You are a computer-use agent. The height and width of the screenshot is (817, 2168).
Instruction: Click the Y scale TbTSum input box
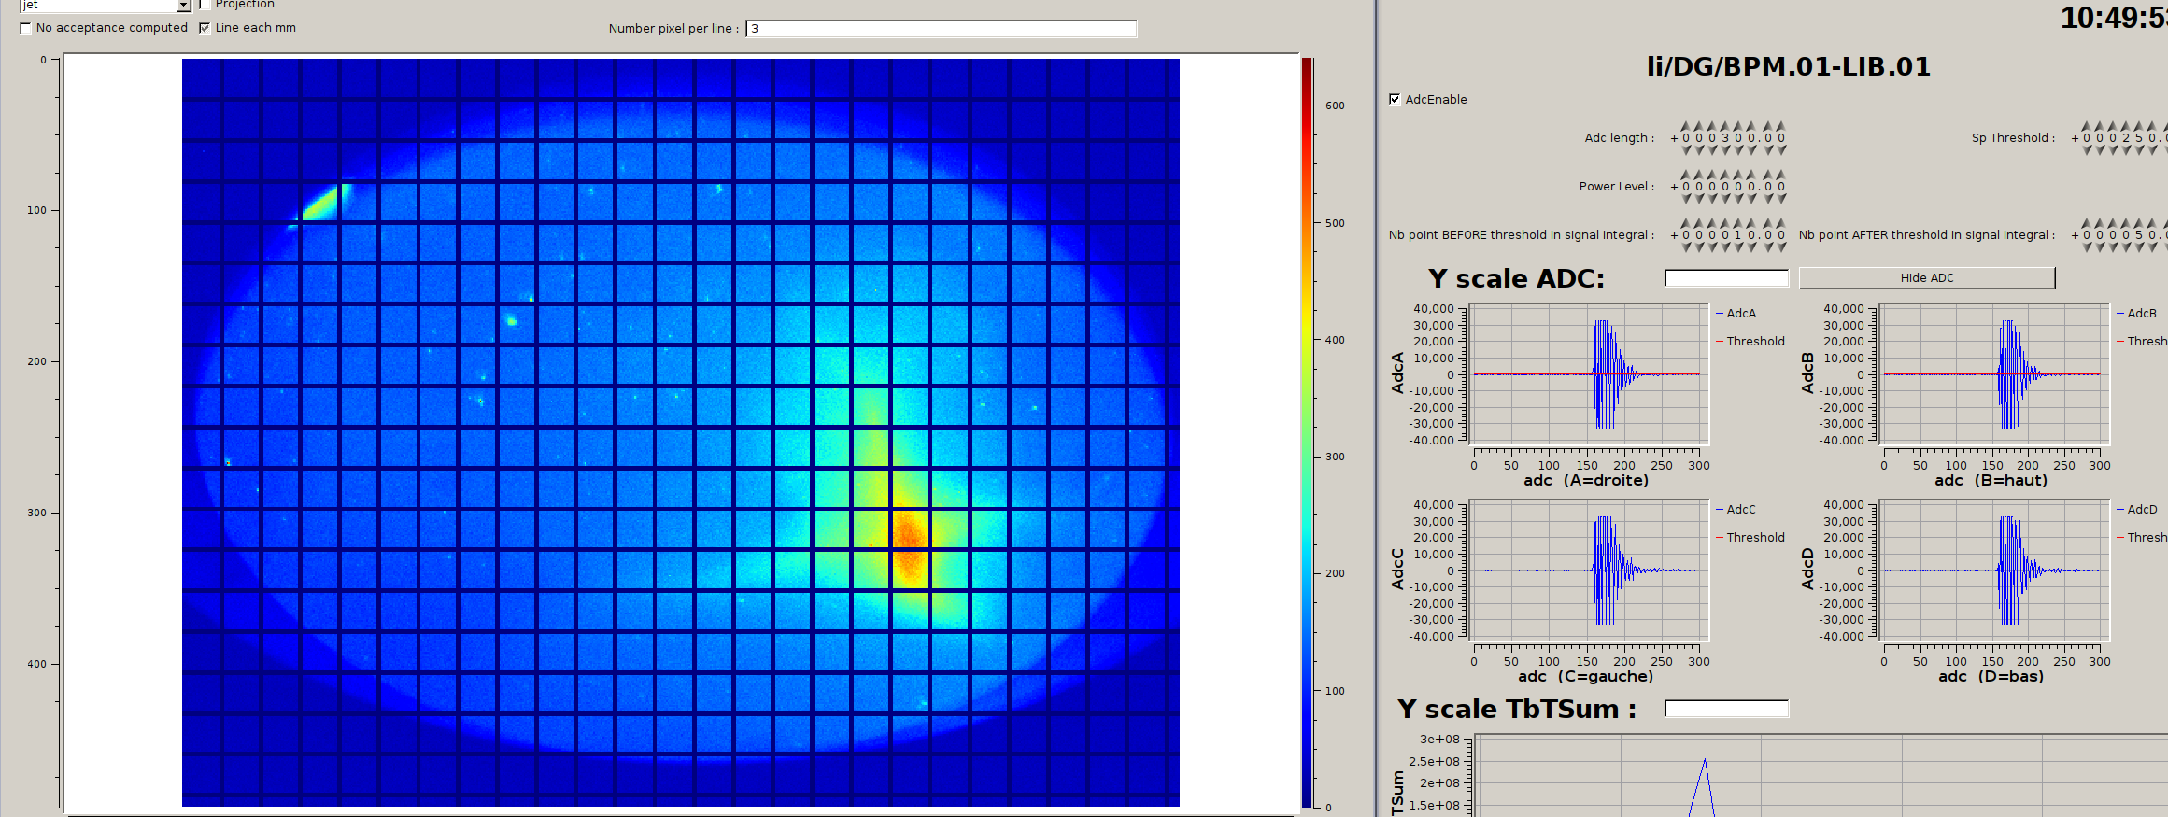click(x=1725, y=709)
